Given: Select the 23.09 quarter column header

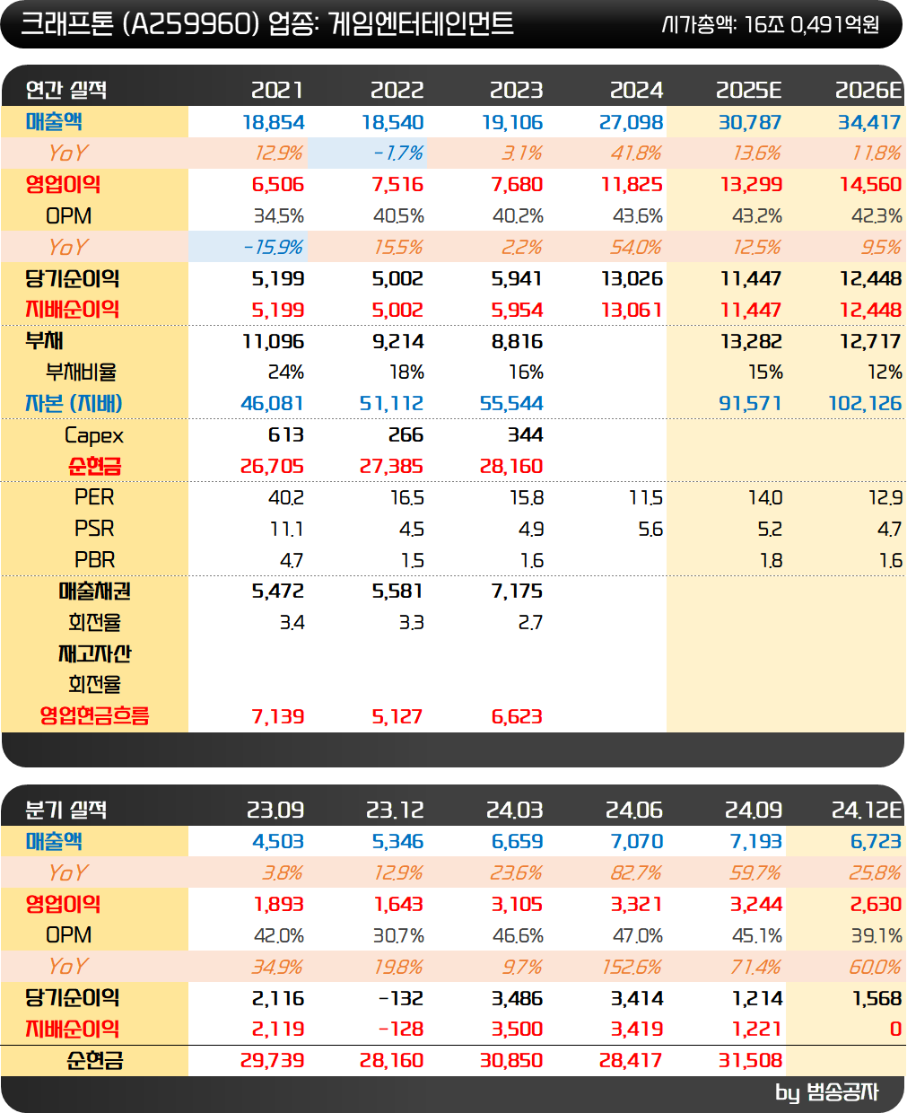Looking at the screenshot, I should [x=275, y=810].
